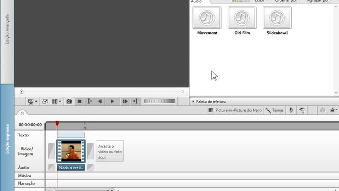Image resolution: width=339 pixels, height=191 pixels.
Task: Click the microphone narration icon
Action: click(291, 110)
